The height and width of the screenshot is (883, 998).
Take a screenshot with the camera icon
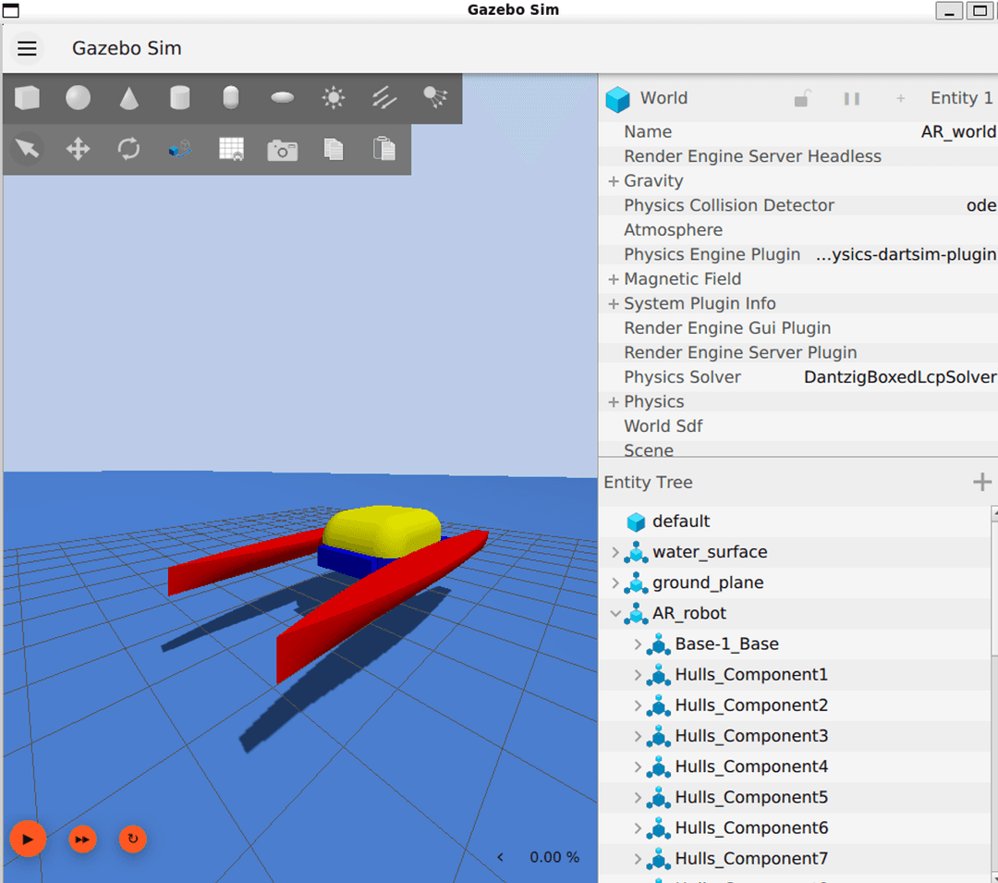click(282, 148)
